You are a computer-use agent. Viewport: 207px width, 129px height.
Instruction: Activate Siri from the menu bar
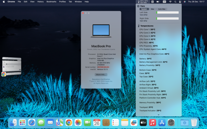pos(185,2)
